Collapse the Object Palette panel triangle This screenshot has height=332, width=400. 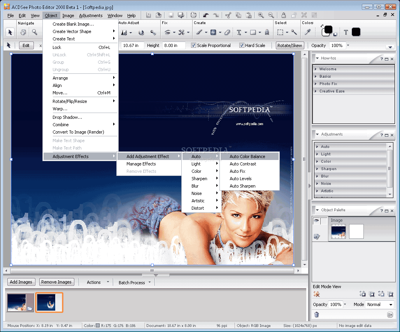coord(318,210)
